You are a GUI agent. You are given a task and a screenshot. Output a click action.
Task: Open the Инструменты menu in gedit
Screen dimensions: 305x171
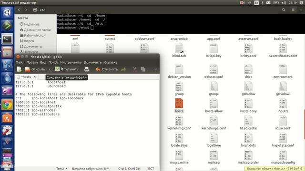click(x=71, y=62)
